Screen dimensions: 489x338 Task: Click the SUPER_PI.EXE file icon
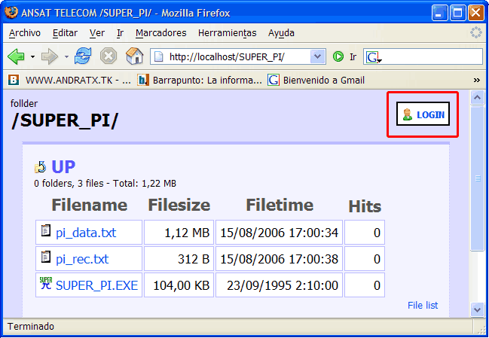tap(46, 285)
